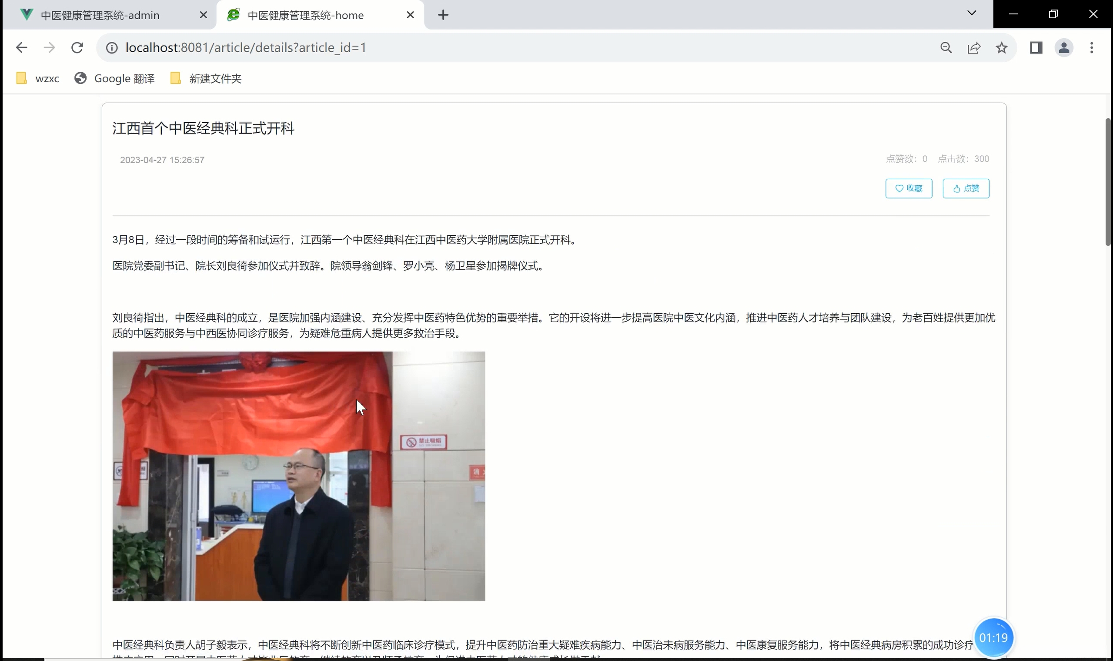Click the browser back arrow

coord(21,48)
